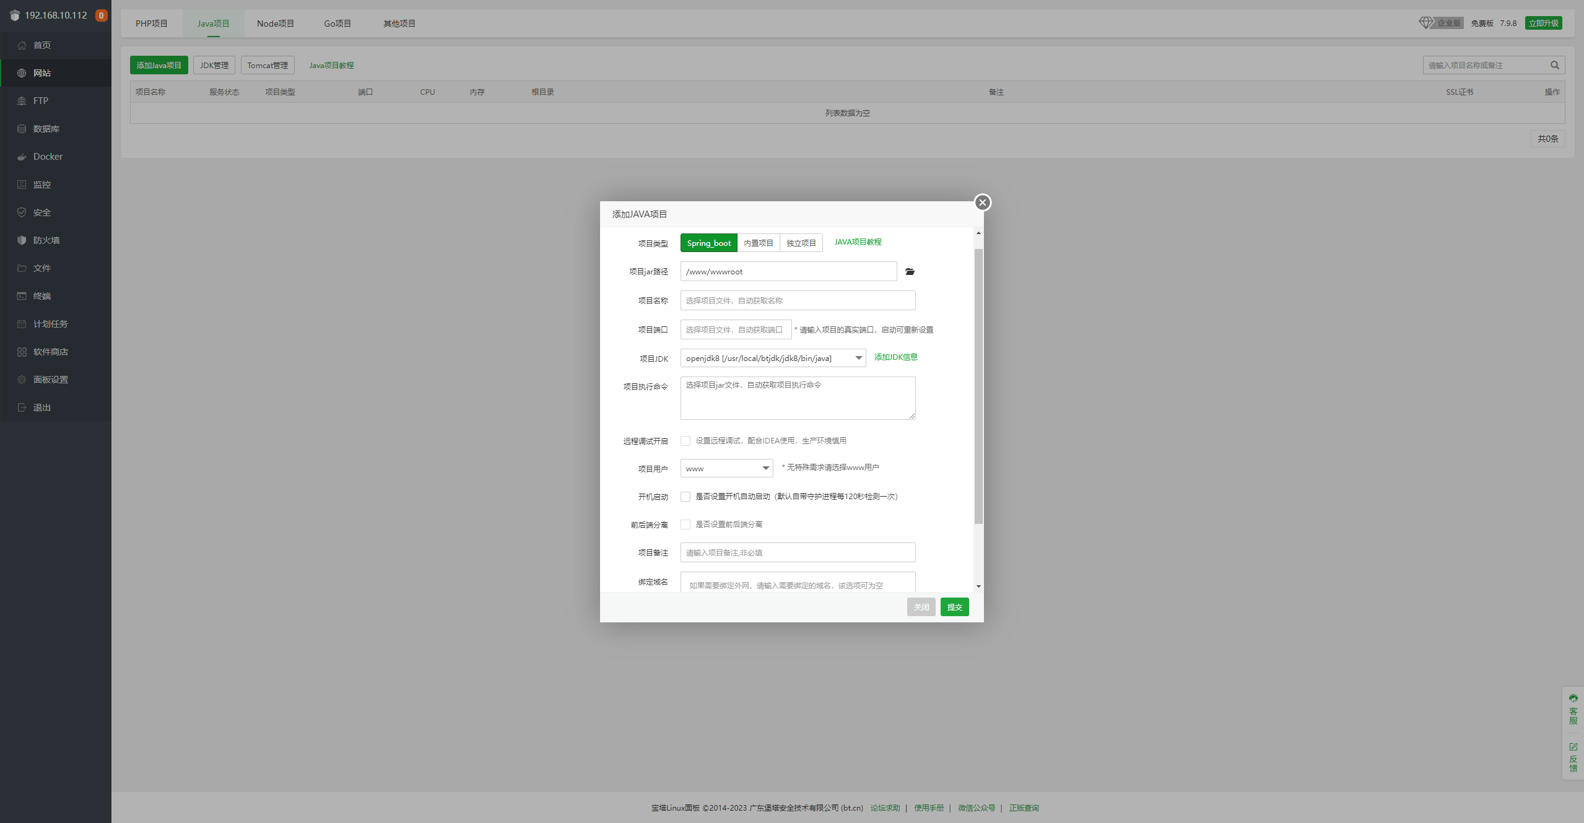Click the search magnifier icon

pos(1554,65)
